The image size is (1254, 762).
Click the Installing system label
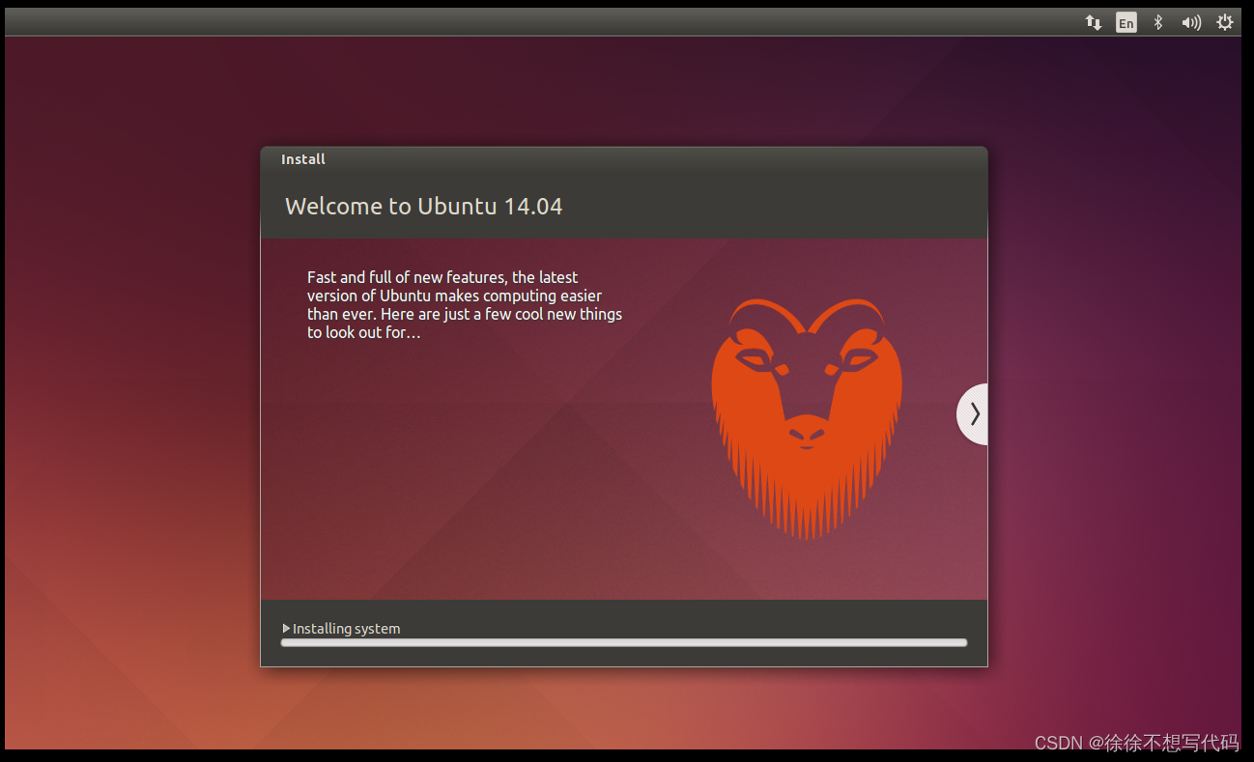(x=346, y=628)
